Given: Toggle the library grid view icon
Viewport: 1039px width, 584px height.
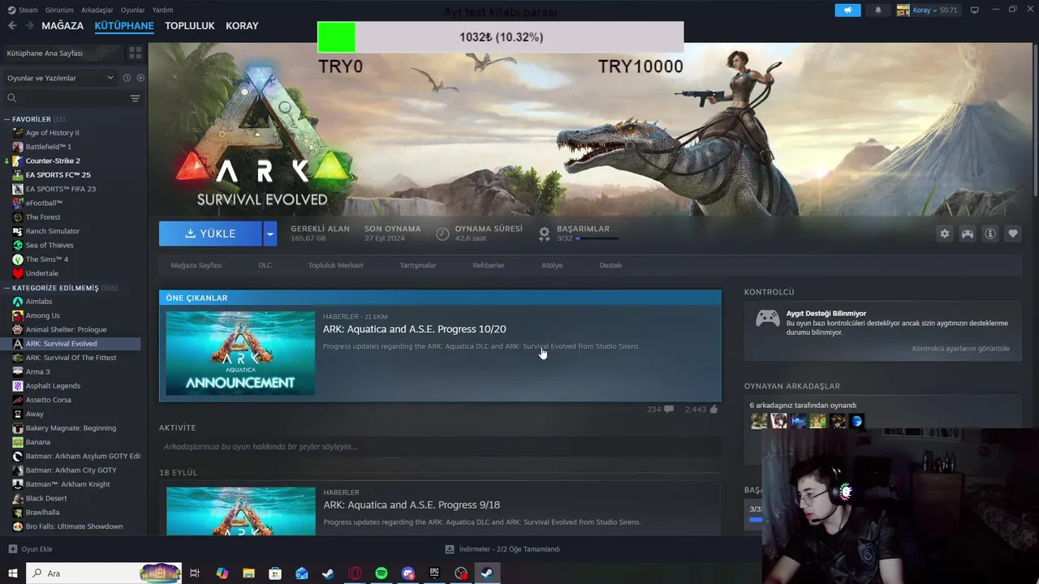Looking at the screenshot, I should (x=135, y=53).
